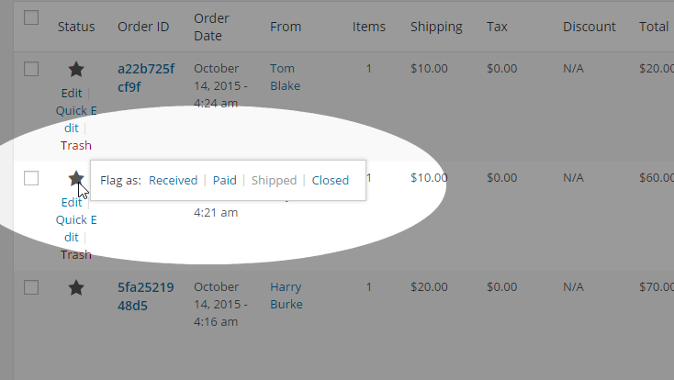Pick the Shipped flag option
Viewport: 674px width, 380px height.
[274, 180]
